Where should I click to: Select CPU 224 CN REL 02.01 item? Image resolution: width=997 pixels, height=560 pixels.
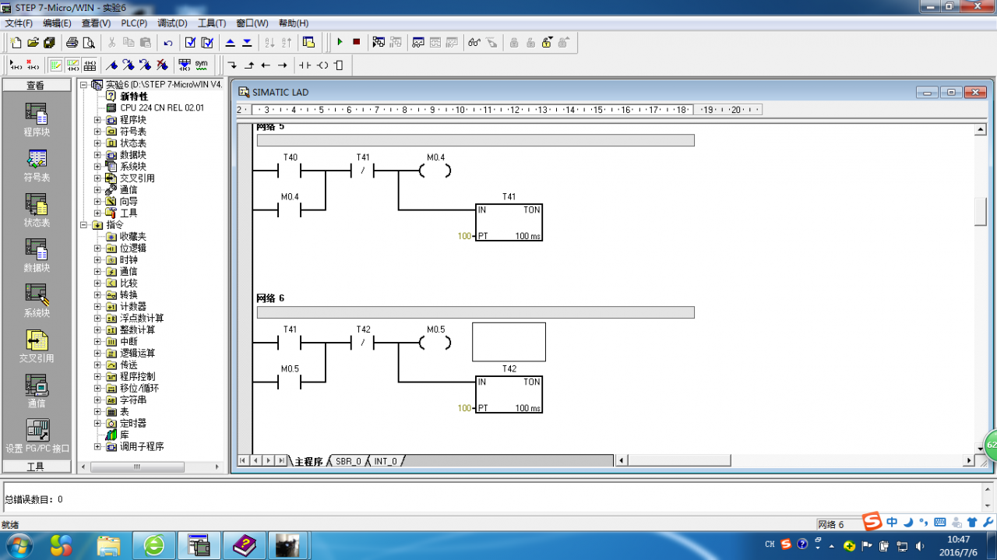pyautogui.click(x=162, y=108)
